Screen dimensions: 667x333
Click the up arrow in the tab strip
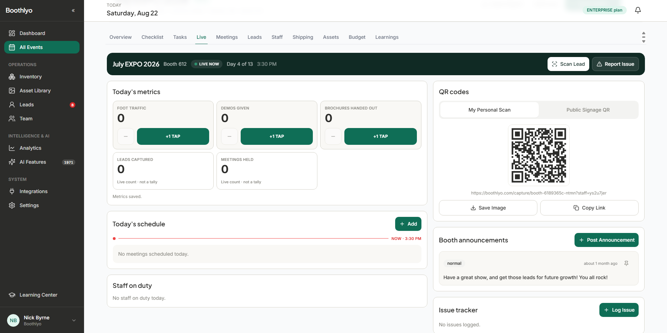(x=644, y=33)
